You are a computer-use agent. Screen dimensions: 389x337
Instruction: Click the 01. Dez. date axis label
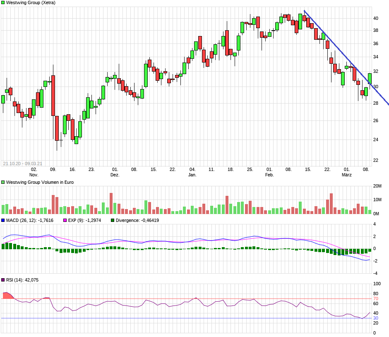(x=115, y=172)
